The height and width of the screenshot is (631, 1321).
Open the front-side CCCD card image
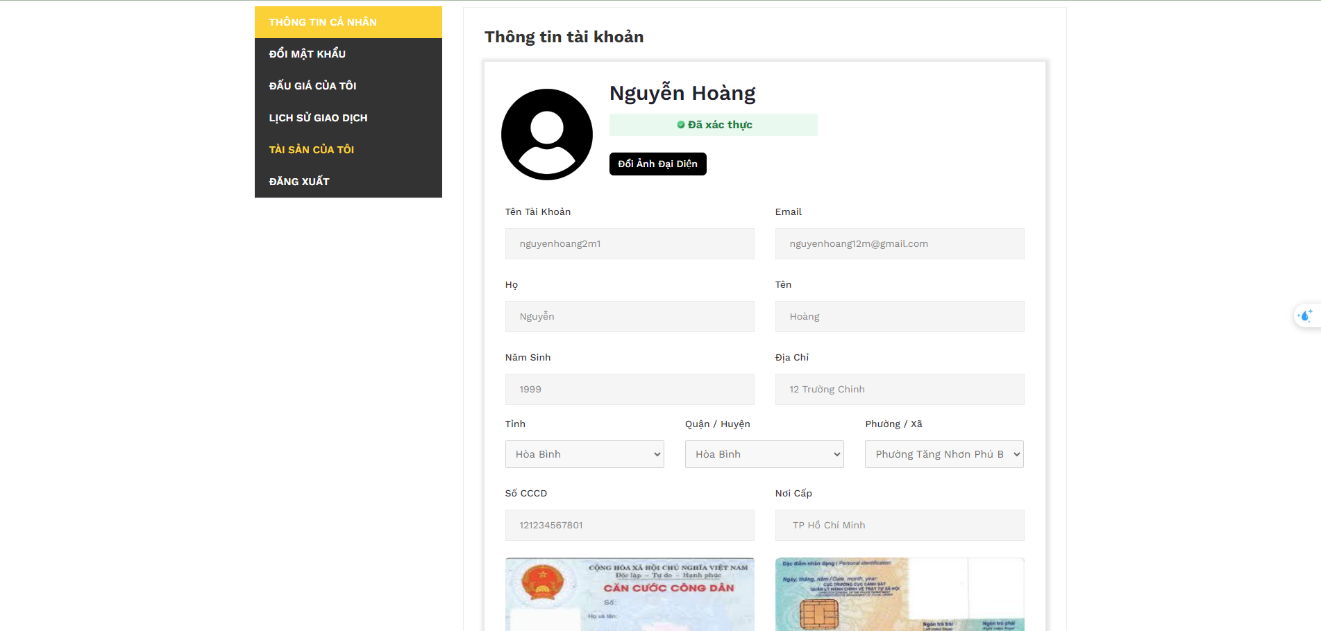click(630, 594)
